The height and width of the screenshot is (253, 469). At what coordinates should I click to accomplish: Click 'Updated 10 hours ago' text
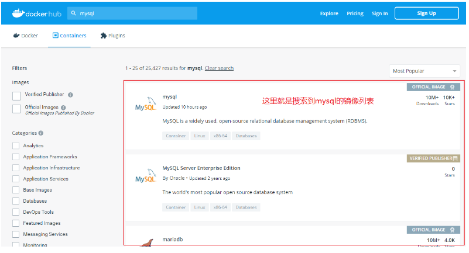(184, 107)
